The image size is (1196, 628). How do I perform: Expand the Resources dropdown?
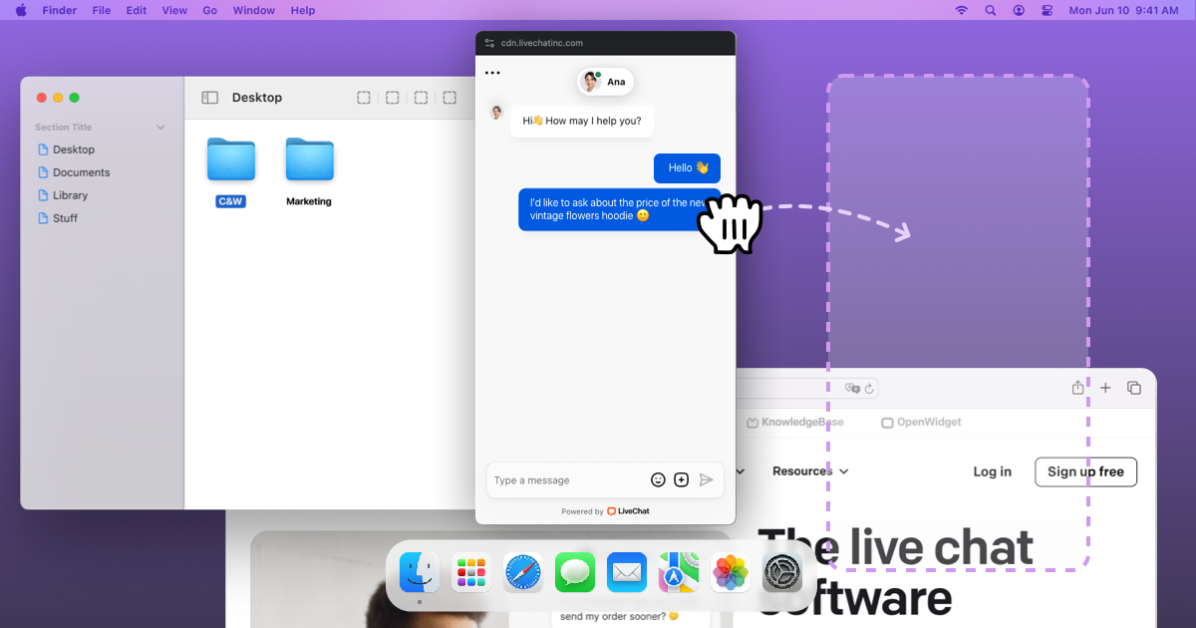pyautogui.click(x=810, y=471)
